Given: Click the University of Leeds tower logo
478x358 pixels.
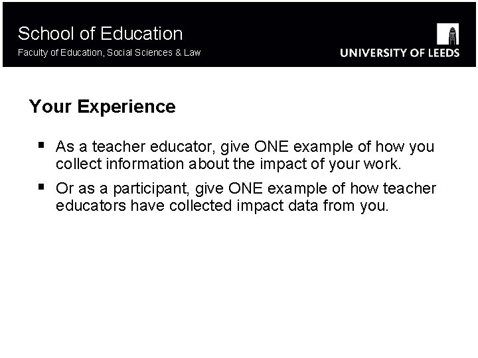Looking at the screenshot, I should click(448, 34).
